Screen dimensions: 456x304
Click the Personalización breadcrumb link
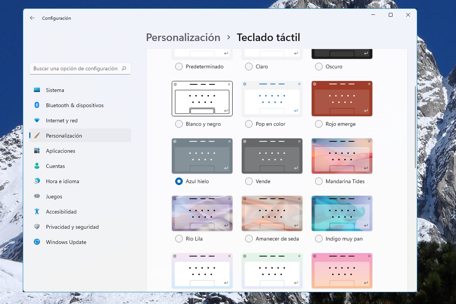pyautogui.click(x=183, y=37)
